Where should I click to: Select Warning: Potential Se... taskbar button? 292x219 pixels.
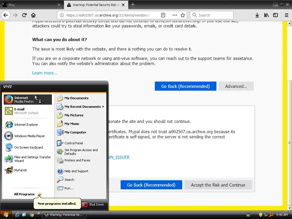coord(64,215)
